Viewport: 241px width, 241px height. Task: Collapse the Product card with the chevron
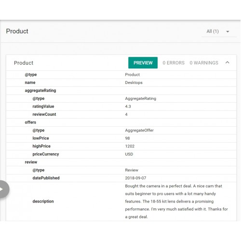(227, 63)
